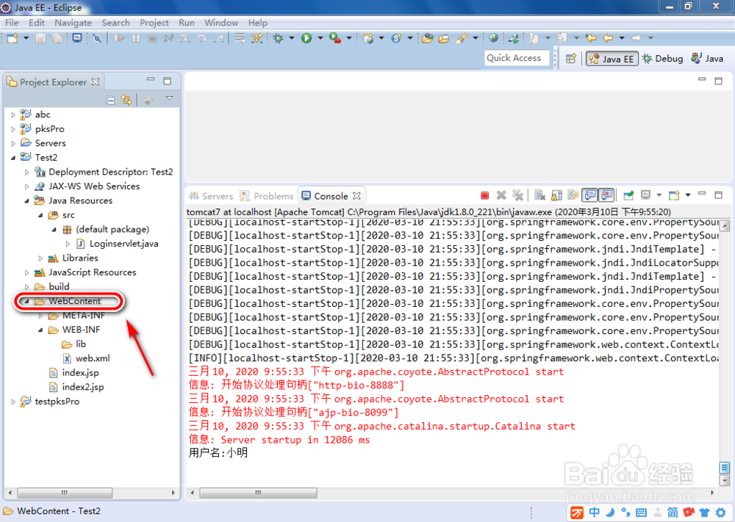Collapse the Java Resources node
This screenshot has width=735, height=522.
(x=26, y=201)
